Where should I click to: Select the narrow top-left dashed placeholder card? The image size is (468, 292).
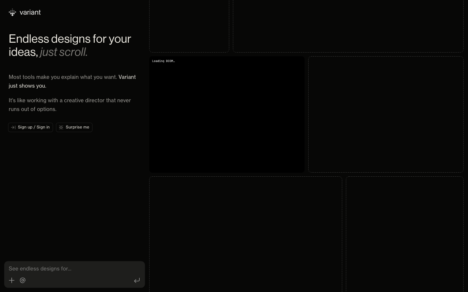click(x=189, y=26)
